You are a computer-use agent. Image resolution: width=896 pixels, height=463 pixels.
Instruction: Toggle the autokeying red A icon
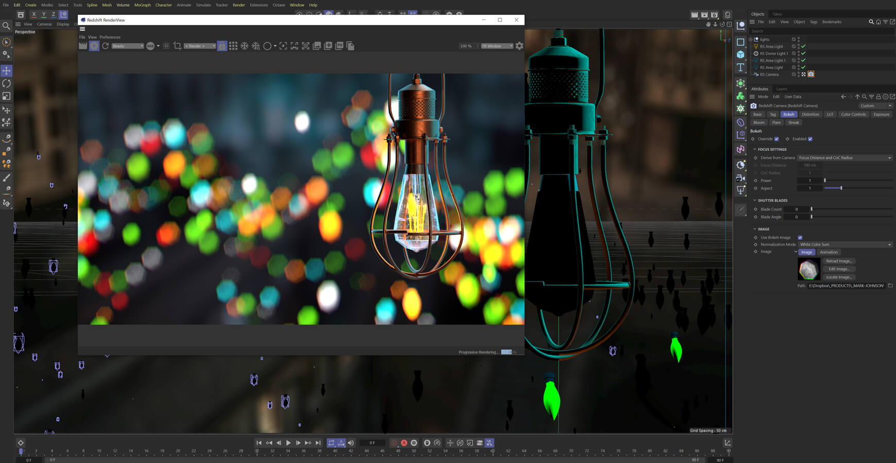(404, 443)
